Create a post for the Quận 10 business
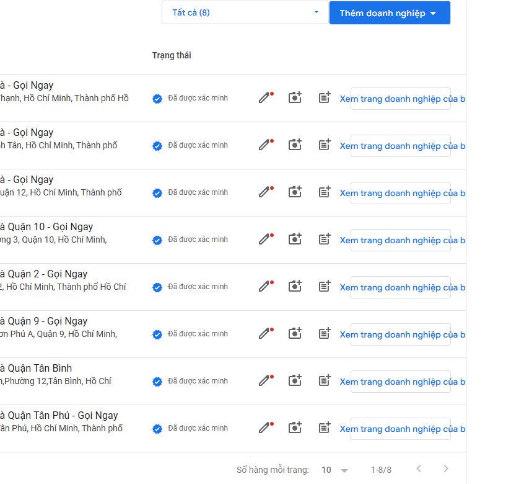 [325, 239]
